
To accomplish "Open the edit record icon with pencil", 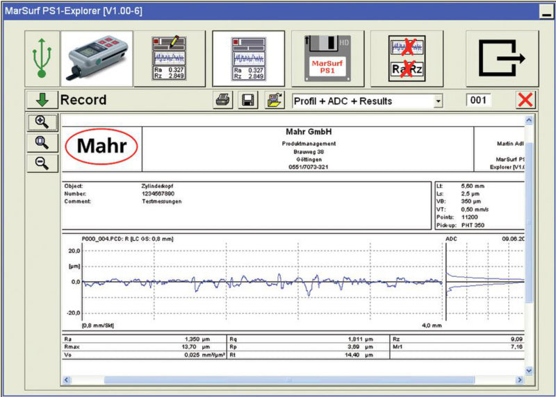I will 168,57.
